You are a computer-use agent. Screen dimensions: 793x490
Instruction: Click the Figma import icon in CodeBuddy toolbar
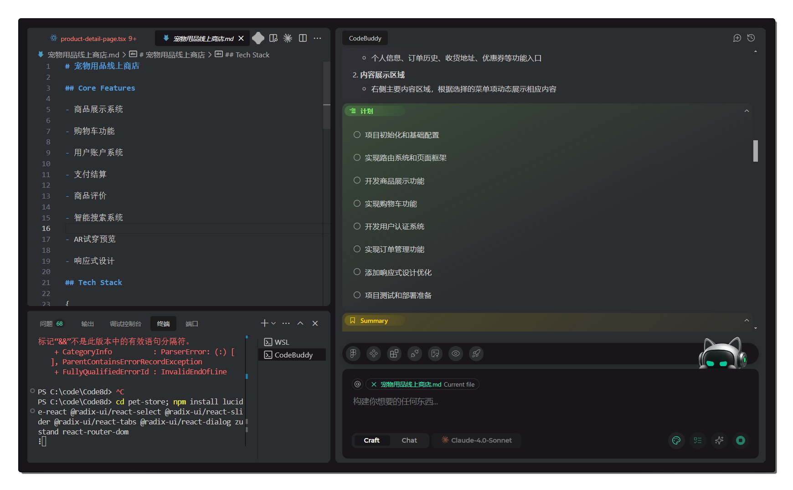[353, 353]
